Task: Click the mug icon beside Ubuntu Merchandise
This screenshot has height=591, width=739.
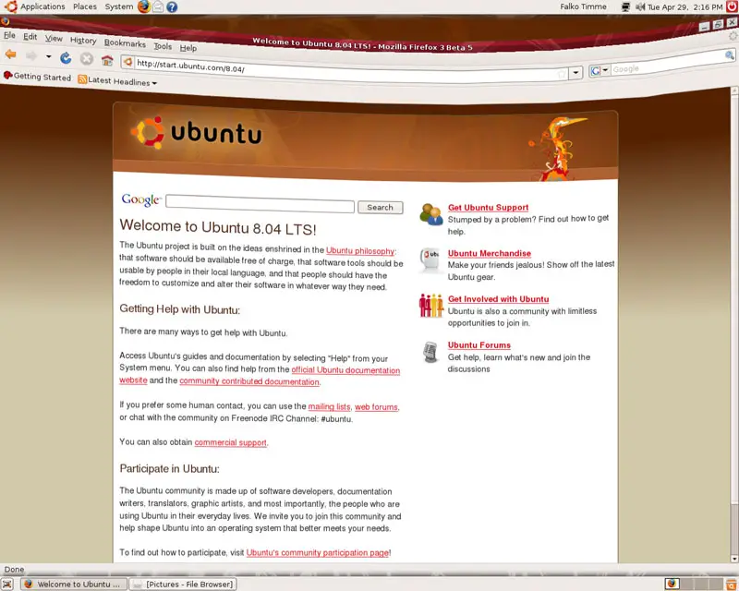Action: (430, 259)
